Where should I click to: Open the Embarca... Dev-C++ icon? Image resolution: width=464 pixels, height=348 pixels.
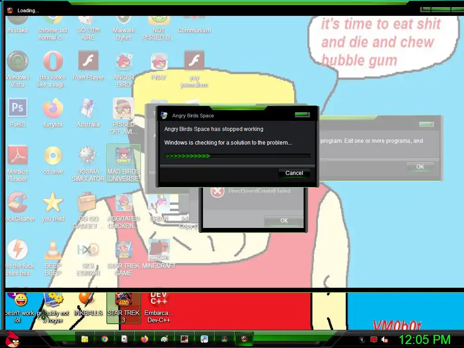click(159, 308)
